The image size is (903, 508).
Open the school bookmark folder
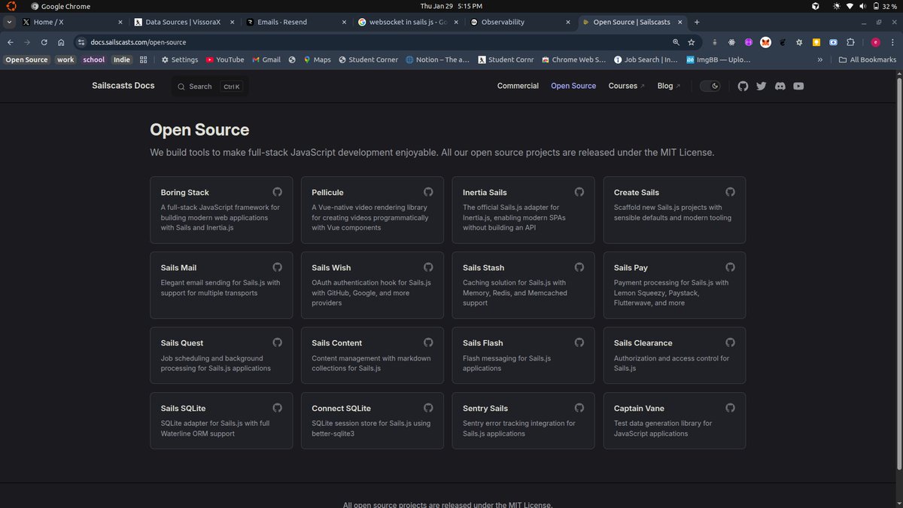tap(94, 59)
